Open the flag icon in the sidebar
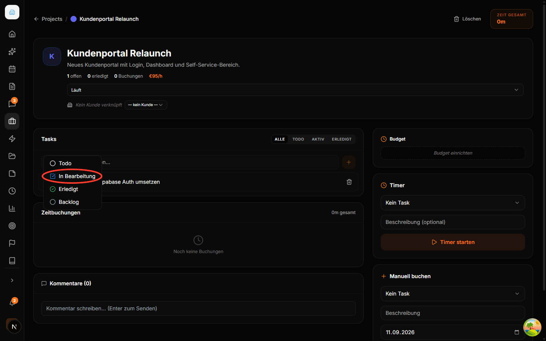The width and height of the screenshot is (546, 341). [x=12, y=243]
